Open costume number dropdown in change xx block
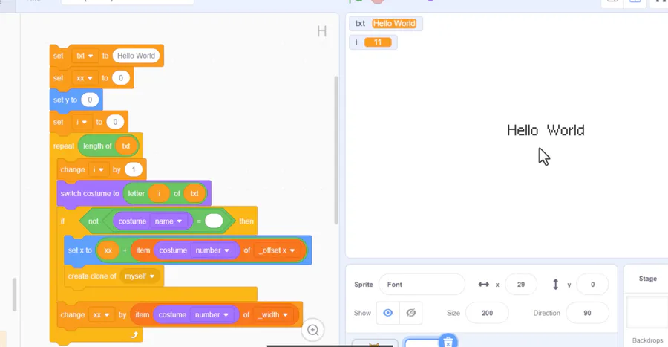 [212, 314]
